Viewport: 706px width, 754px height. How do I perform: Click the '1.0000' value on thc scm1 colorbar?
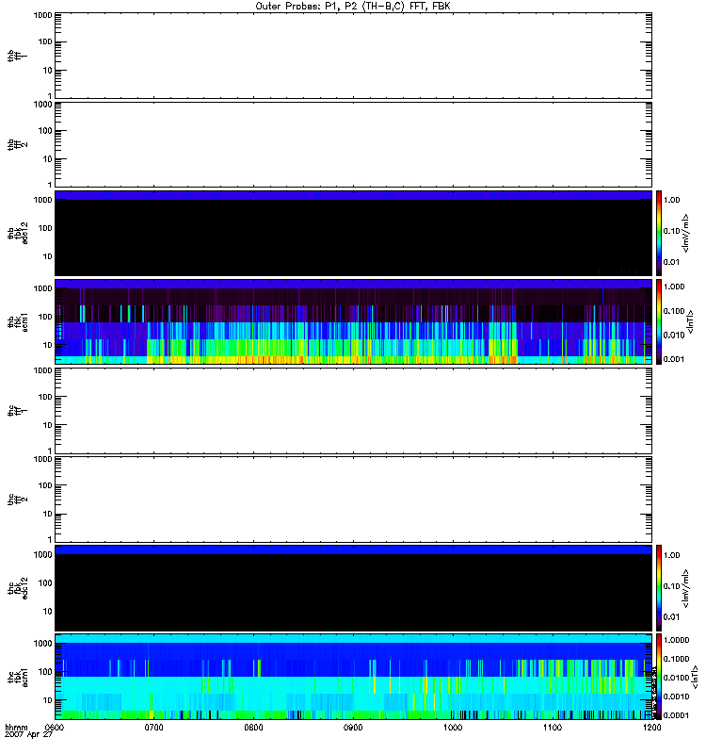[676, 640]
